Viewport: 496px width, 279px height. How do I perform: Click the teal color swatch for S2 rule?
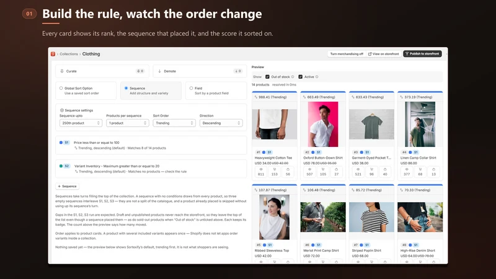61,166
